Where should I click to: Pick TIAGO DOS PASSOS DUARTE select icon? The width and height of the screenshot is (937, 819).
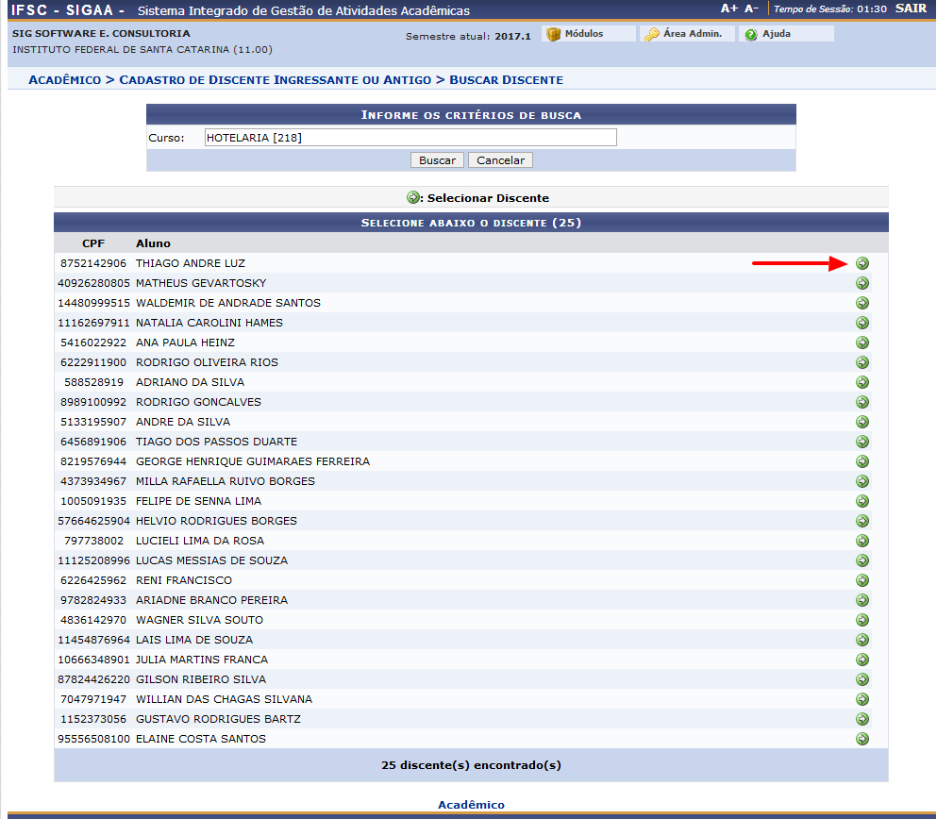point(862,442)
